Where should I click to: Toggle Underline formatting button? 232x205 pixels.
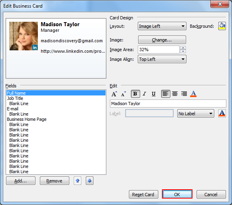point(153,94)
